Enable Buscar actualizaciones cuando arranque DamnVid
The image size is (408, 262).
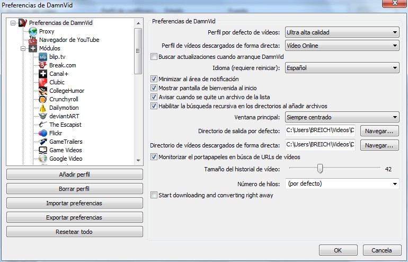pyautogui.click(x=154, y=57)
